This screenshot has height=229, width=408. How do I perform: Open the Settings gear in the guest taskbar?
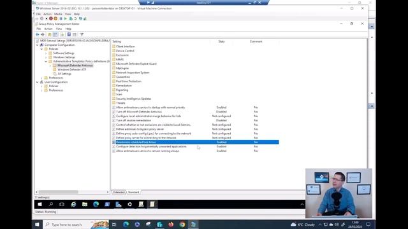(129, 204)
